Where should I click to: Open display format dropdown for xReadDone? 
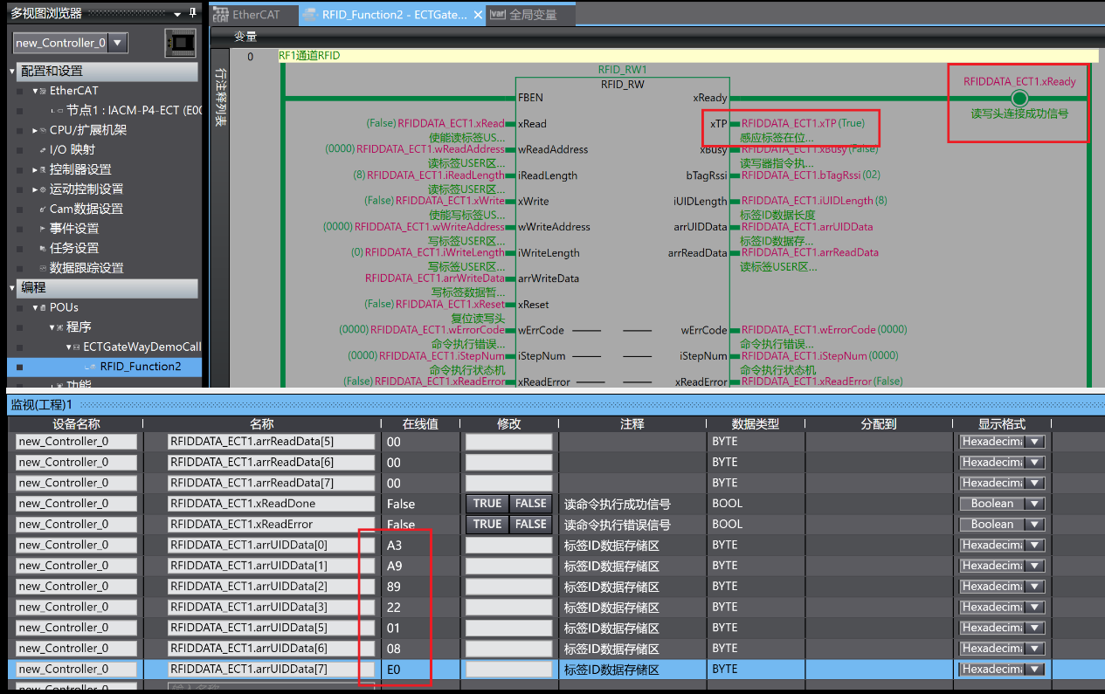[x=1035, y=504]
